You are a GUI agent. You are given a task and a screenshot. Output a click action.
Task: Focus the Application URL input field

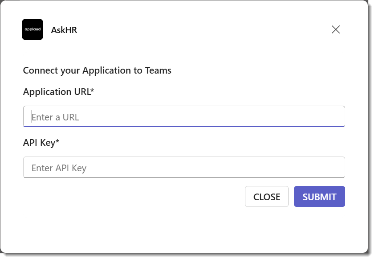coord(184,116)
